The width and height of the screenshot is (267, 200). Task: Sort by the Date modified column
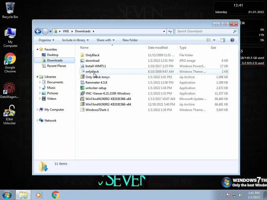point(162,48)
